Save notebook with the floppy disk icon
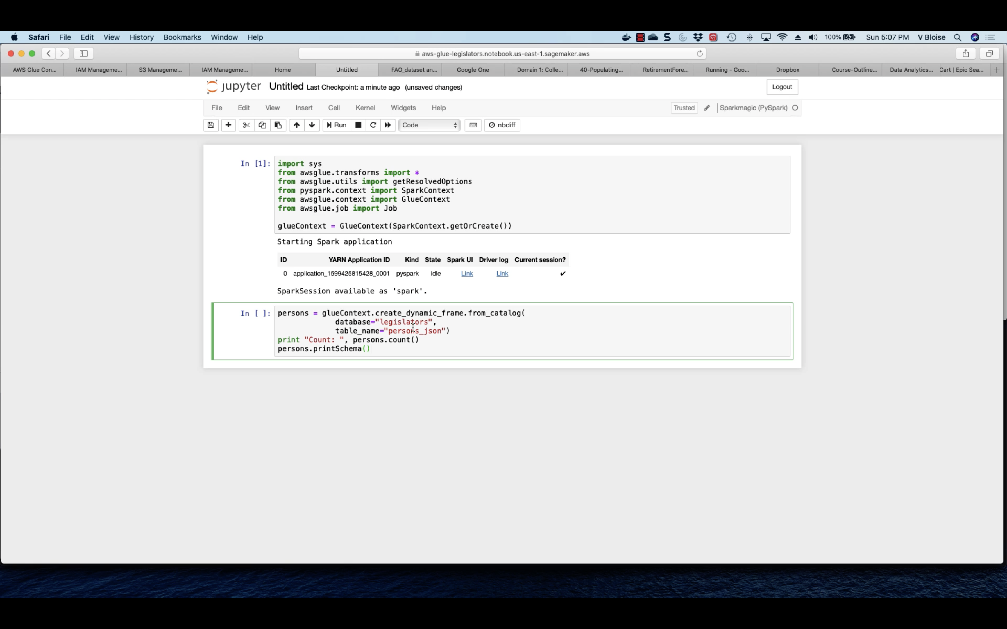Viewport: 1007px width, 629px height. click(x=210, y=125)
